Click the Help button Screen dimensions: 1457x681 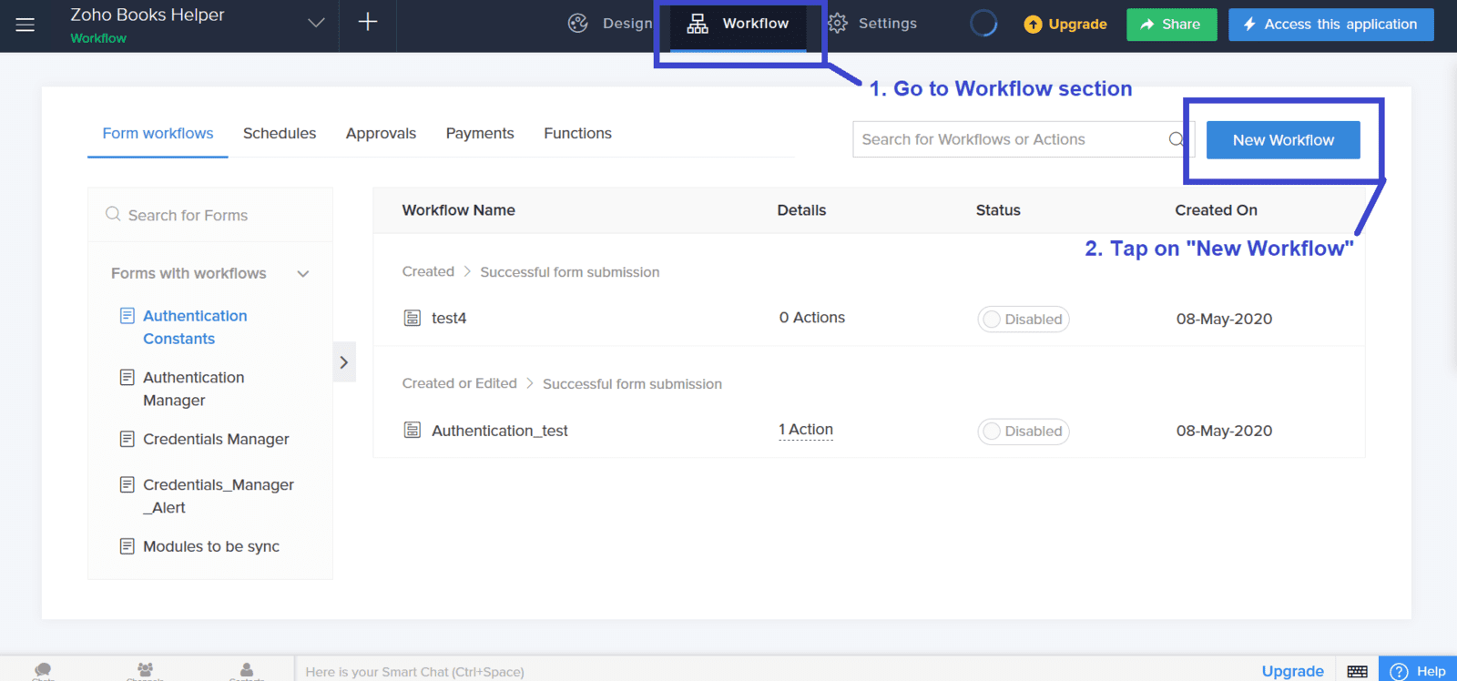[x=1418, y=671]
